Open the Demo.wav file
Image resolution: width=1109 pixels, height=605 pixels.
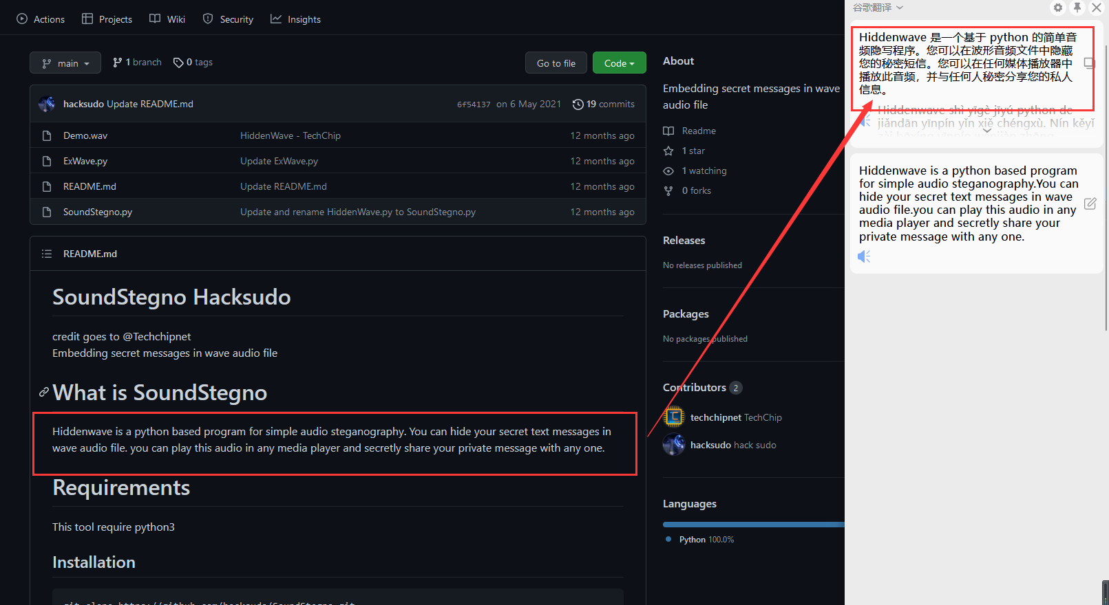pyautogui.click(x=85, y=135)
